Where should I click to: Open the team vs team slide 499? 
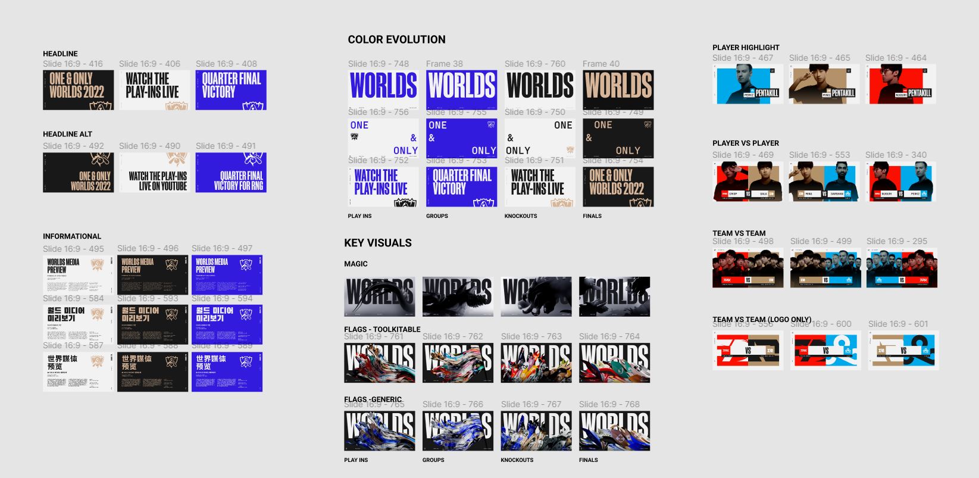point(825,267)
